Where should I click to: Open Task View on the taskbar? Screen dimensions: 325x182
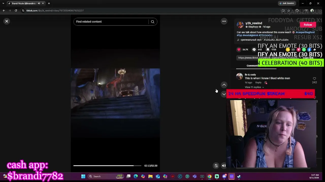[128, 176]
